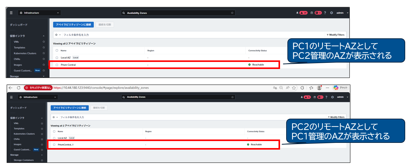Viewport: 419px width, 168px height.
Task: Open hamburger menu in upper PC1 window
Action: 11,13
